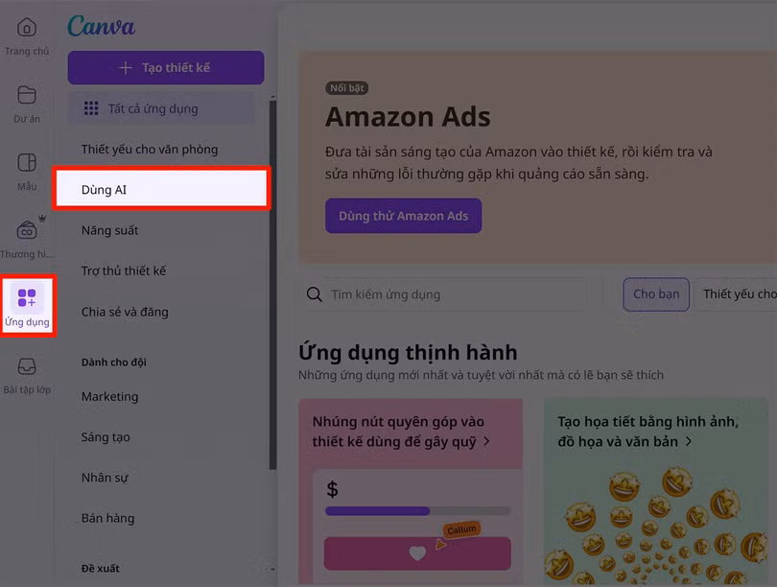
Task: Expand the pattern creation card chevron
Action: pos(689,441)
